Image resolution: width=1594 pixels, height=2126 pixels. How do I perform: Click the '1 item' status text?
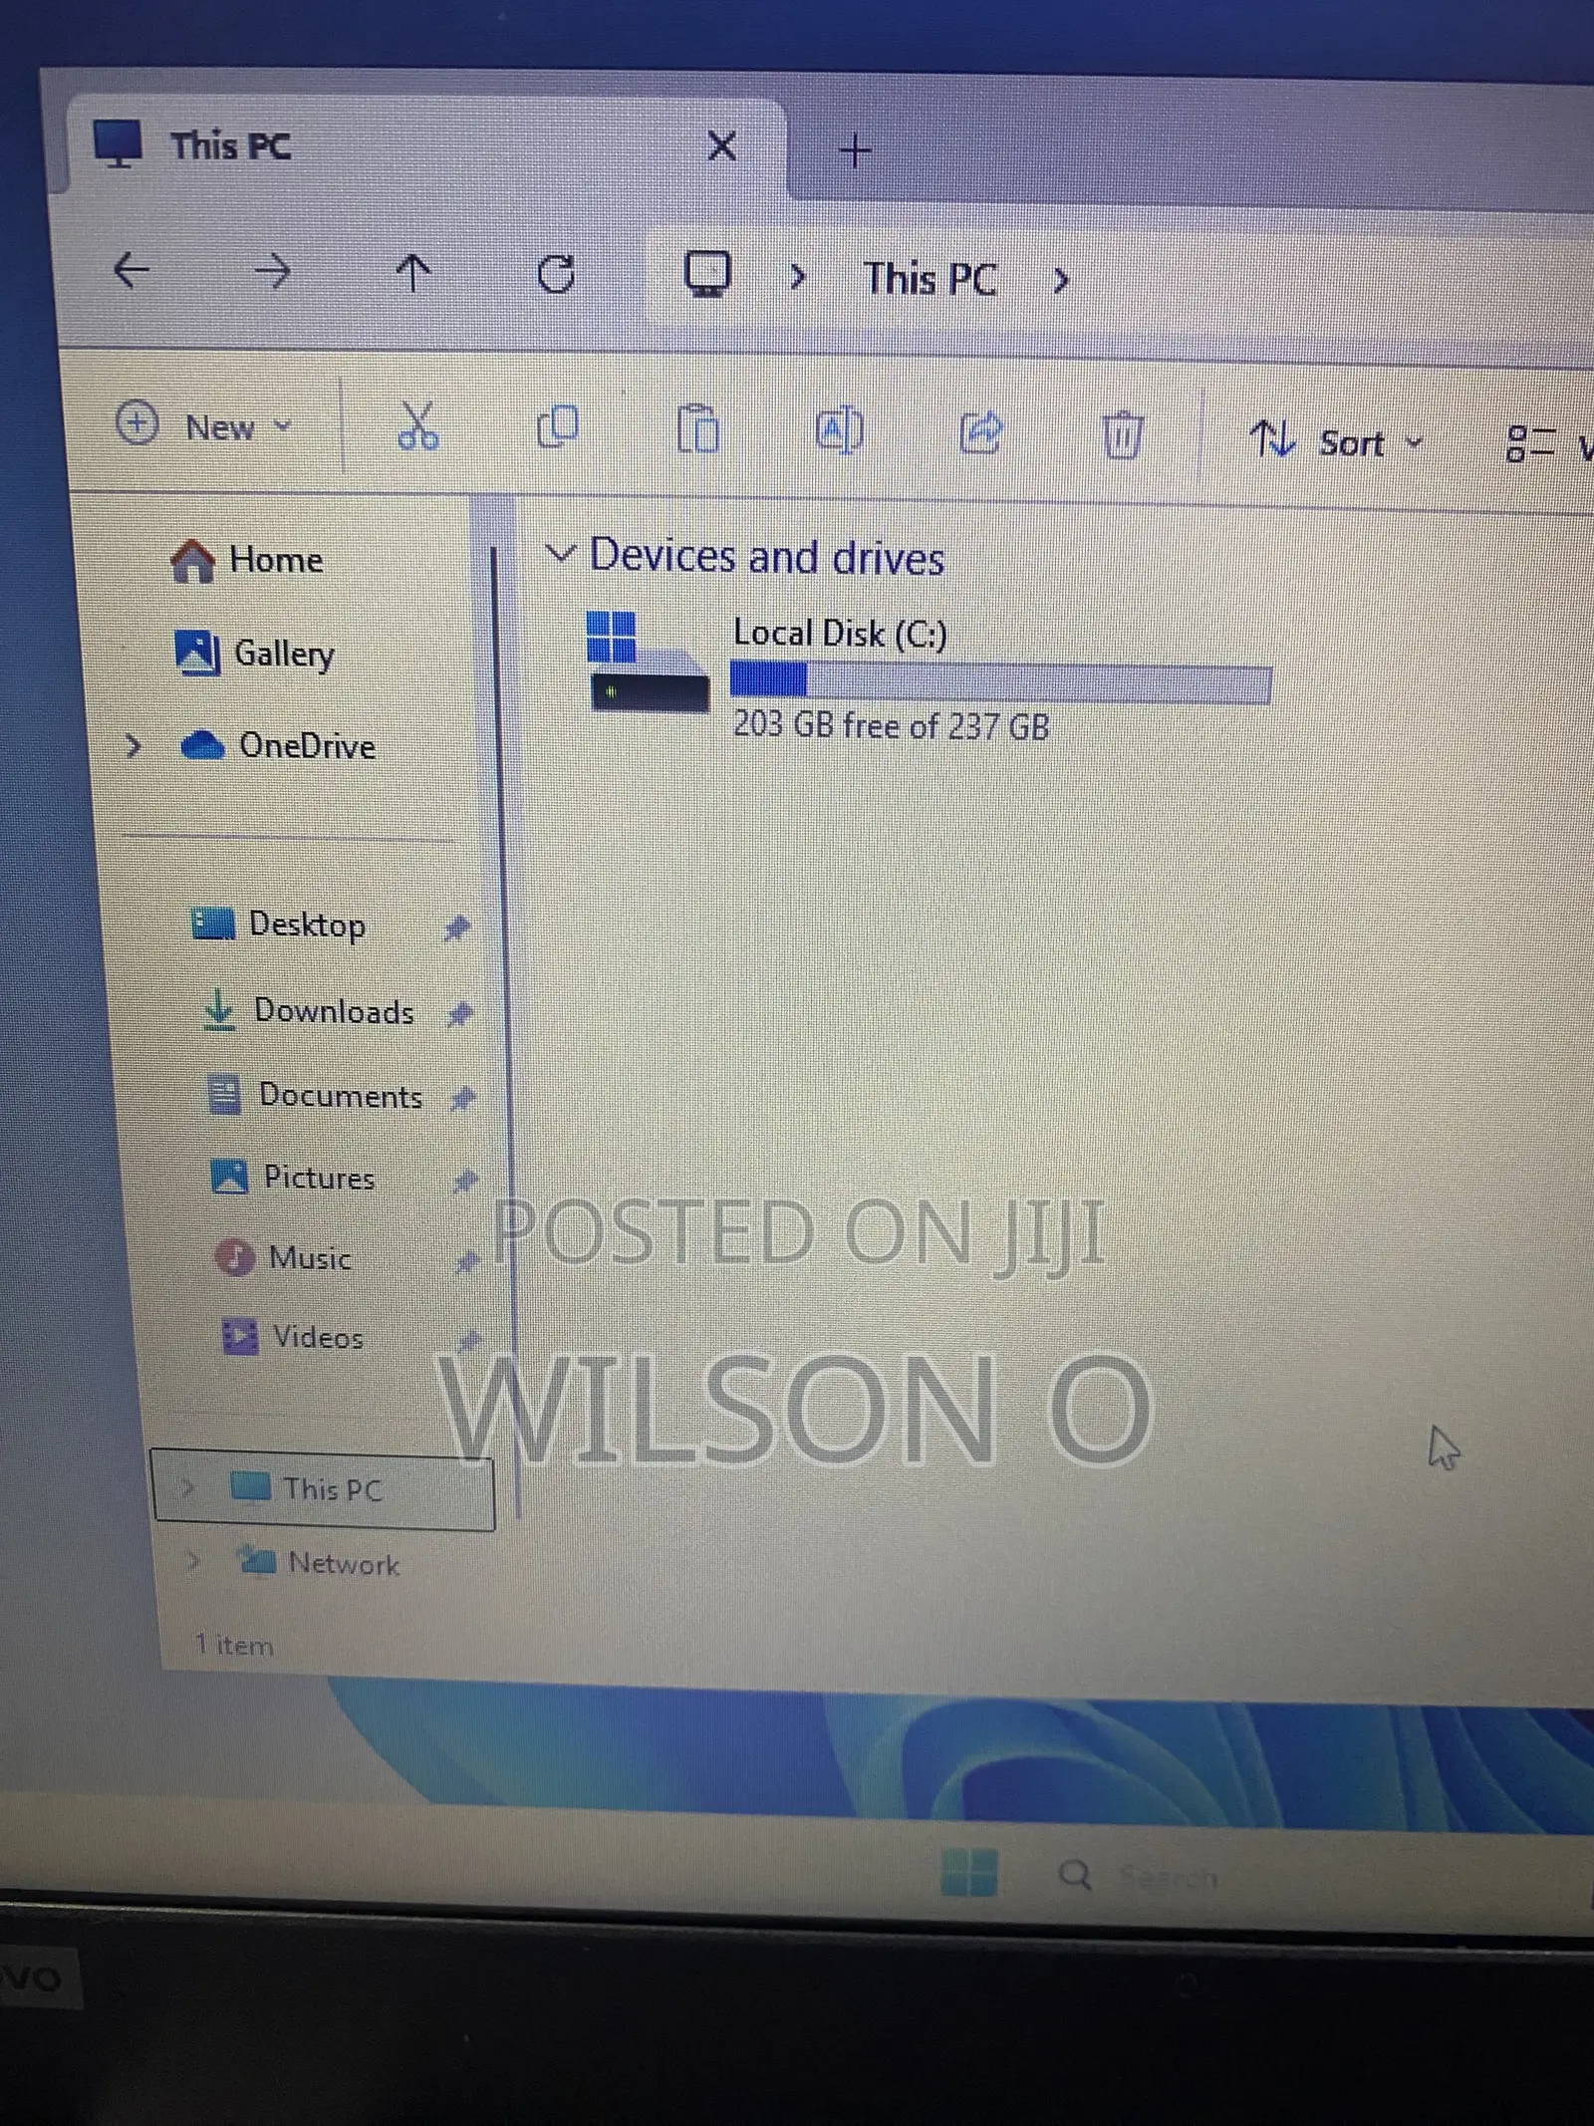(x=233, y=1645)
